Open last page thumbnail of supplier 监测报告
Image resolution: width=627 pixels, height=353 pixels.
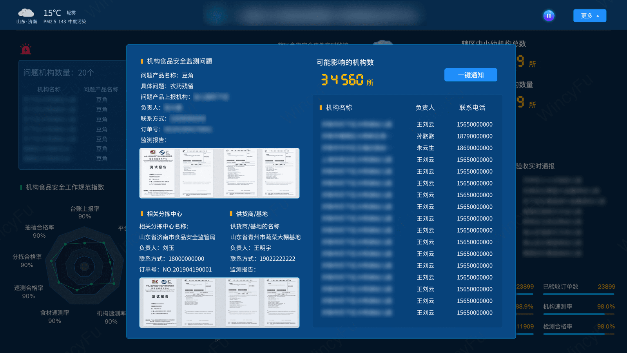click(281, 302)
